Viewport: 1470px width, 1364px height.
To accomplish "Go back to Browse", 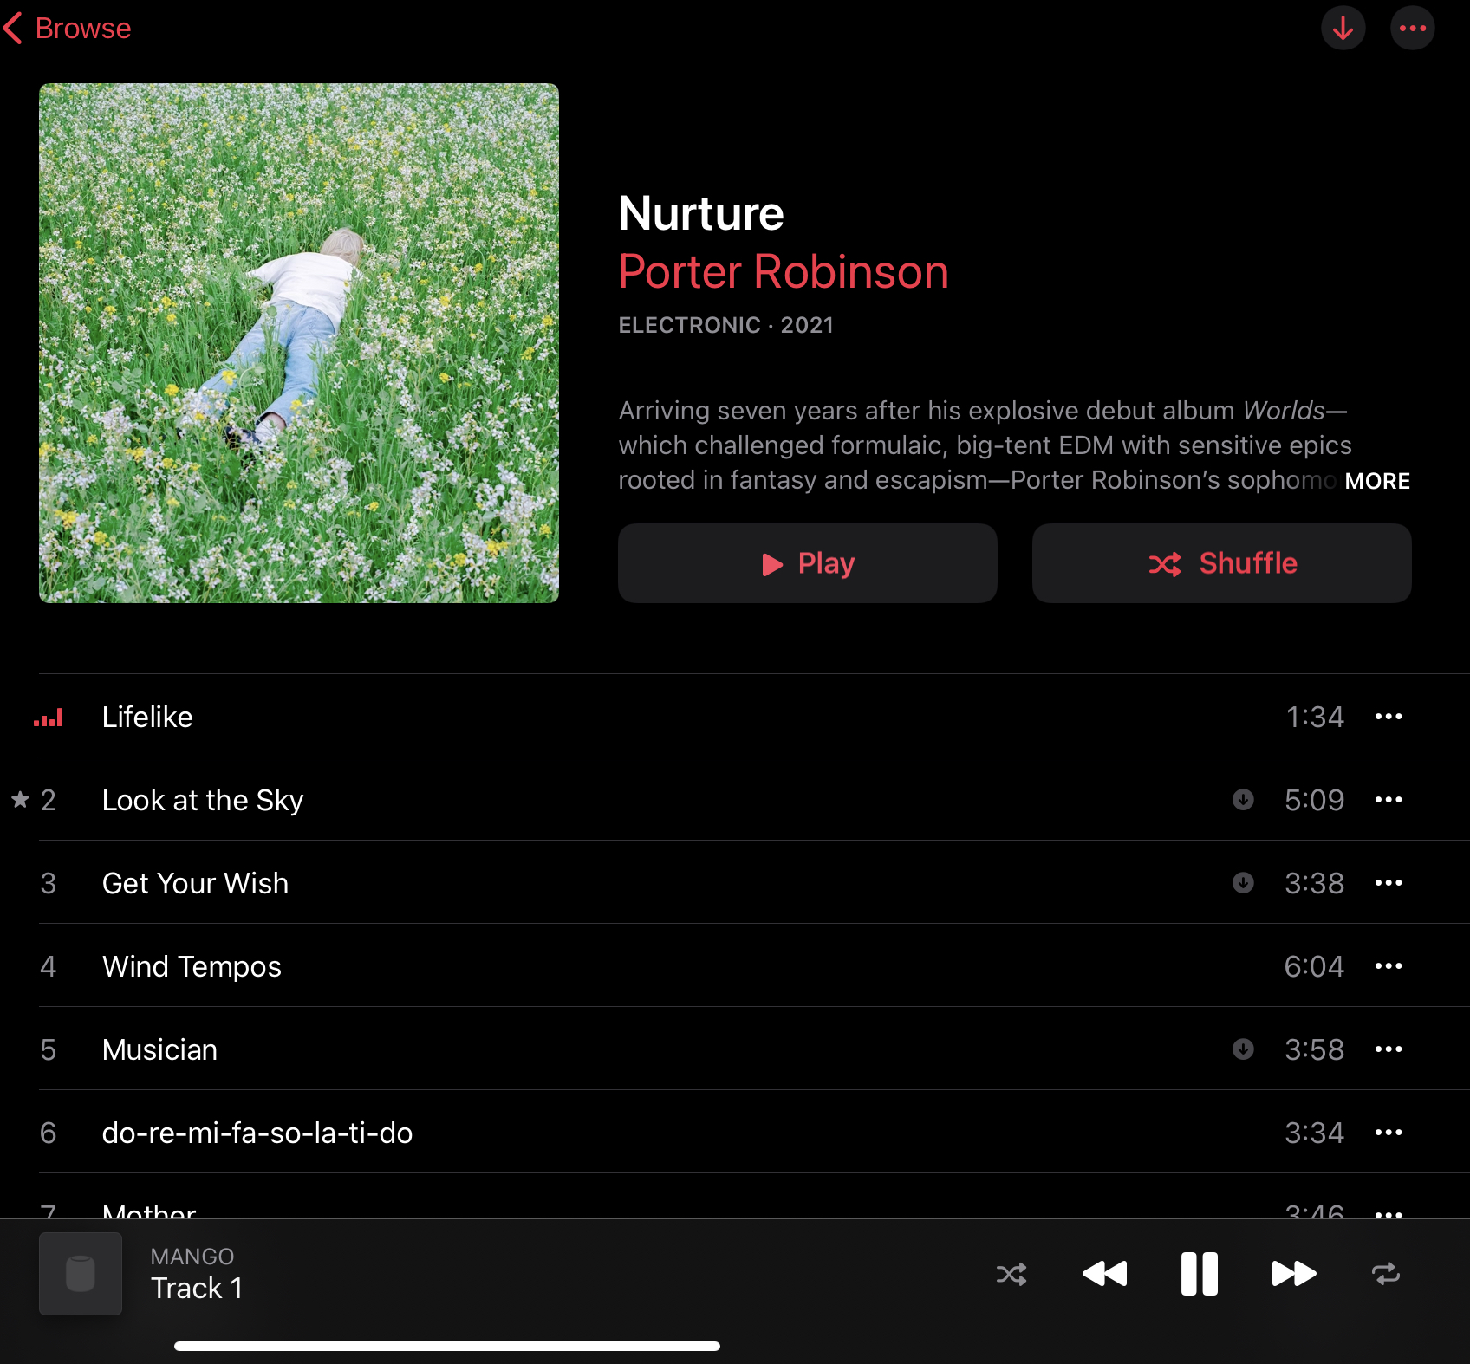I will [x=67, y=28].
